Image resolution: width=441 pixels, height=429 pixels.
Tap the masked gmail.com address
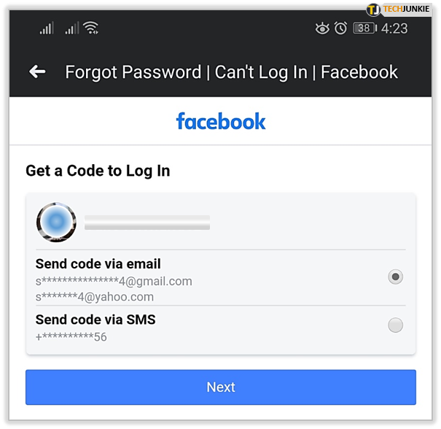[x=114, y=281]
